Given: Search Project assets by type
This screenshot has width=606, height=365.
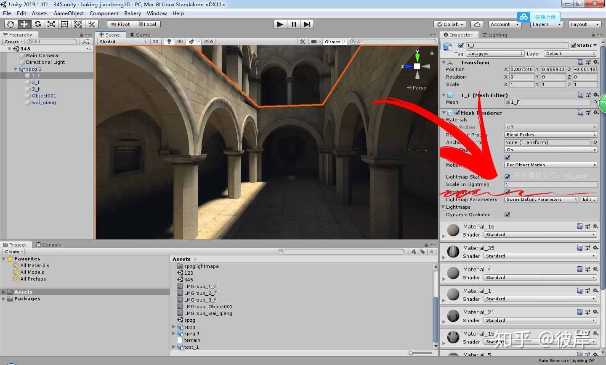Looking at the screenshot, I should (x=414, y=252).
